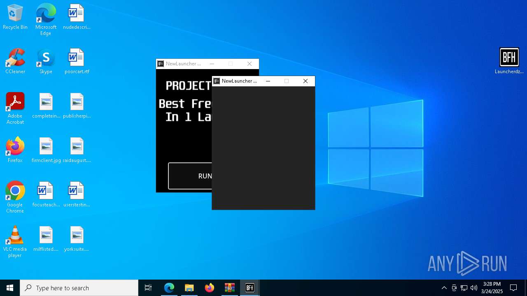
Task: Open the taskbar clock showing 3:28 PM
Action: (x=492, y=288)
